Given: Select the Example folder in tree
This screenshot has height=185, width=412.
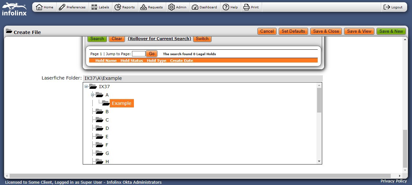Looking at the screenshot, I should click(x=121, y=103).
